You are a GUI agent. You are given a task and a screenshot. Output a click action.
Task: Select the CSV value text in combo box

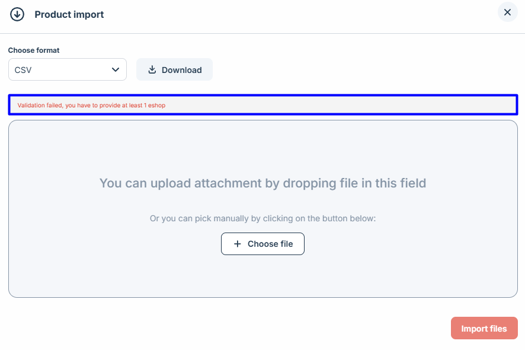24,70
